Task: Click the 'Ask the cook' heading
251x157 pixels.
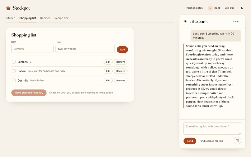Action: (x=196, y=21)
